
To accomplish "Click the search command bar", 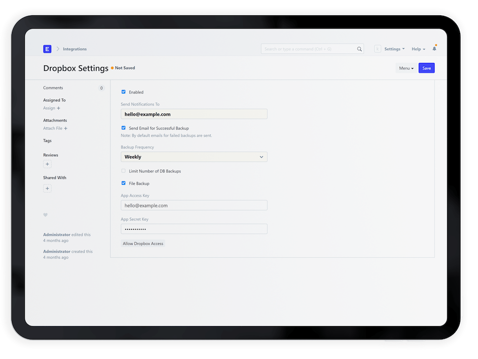I will (312, 49).
